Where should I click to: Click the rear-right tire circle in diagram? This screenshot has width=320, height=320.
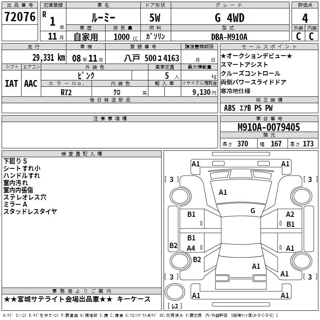[x=300, y=258]
